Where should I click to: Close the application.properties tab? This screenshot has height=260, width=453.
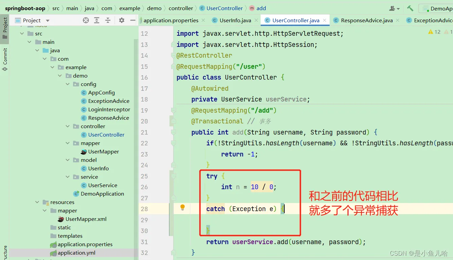click(x=203, y=20)
